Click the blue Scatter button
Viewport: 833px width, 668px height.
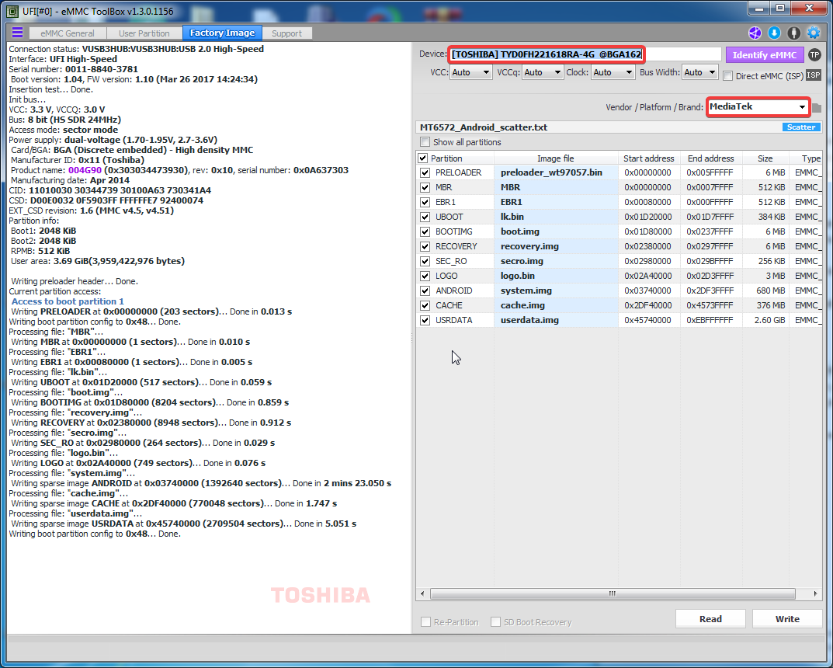tap(801, 127)
